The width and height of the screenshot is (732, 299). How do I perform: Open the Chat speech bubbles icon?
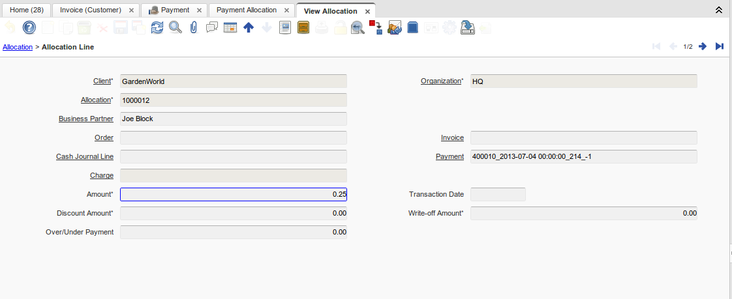pyautogui.click(x=211, y=27)
